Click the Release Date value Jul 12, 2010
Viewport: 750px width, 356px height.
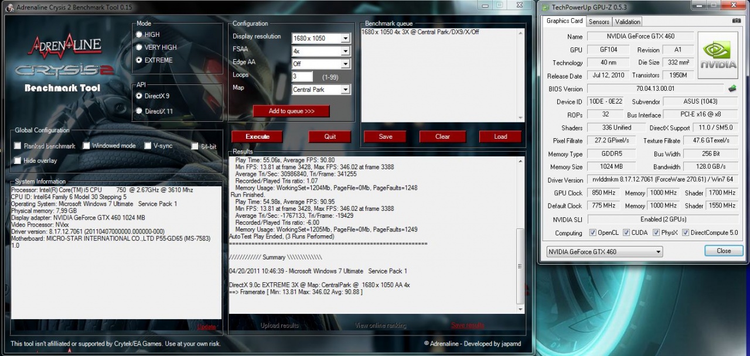coord(607,76)
